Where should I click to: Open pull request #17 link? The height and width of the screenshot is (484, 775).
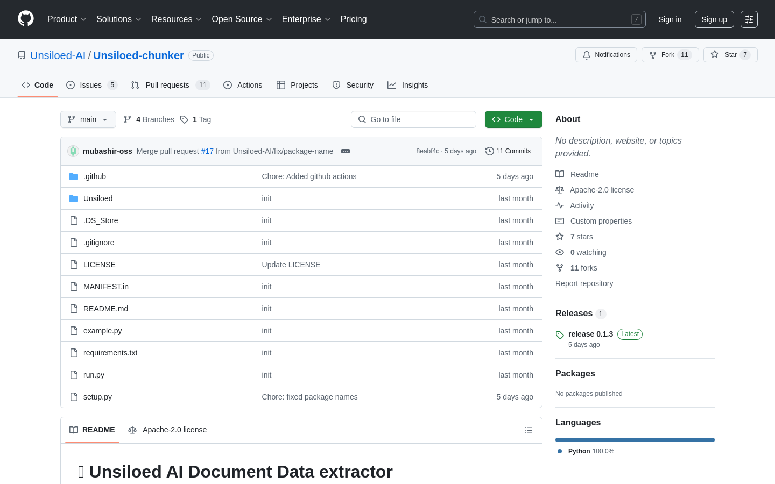(207, 151)
